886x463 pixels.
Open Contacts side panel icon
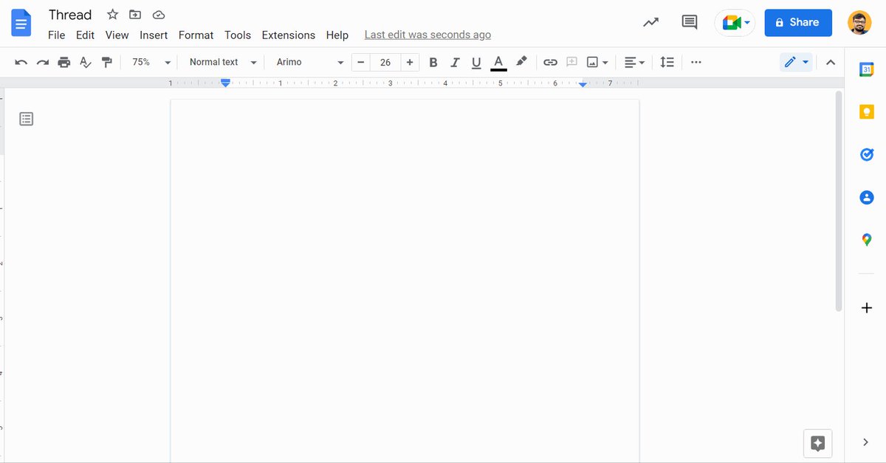867,198
